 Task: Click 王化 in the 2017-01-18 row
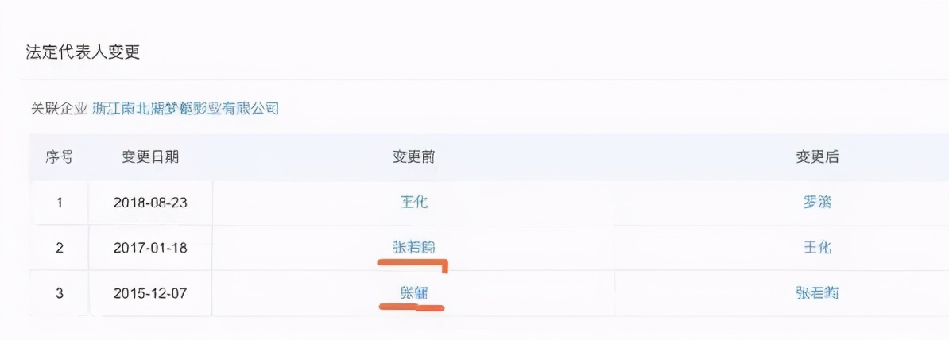pyautogui.click(x=817, y=248)
